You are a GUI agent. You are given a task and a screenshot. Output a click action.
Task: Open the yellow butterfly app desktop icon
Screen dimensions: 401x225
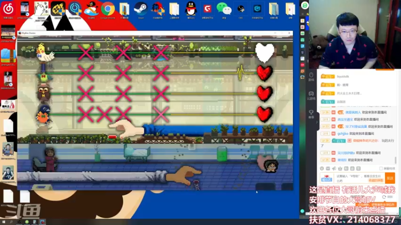coord(58,9)
